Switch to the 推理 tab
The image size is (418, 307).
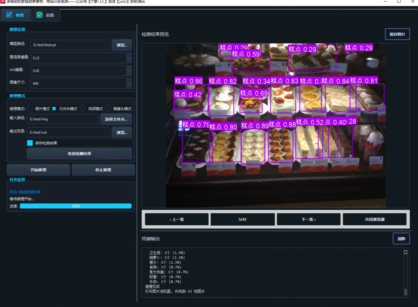16,15
